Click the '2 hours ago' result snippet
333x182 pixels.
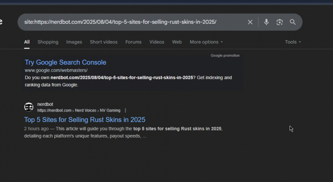tap(124, 132)
